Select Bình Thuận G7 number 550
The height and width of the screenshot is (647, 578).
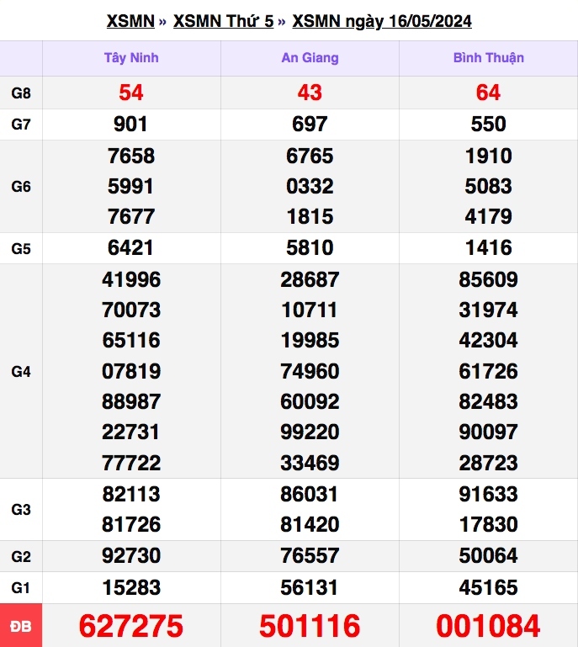point(489,125)
